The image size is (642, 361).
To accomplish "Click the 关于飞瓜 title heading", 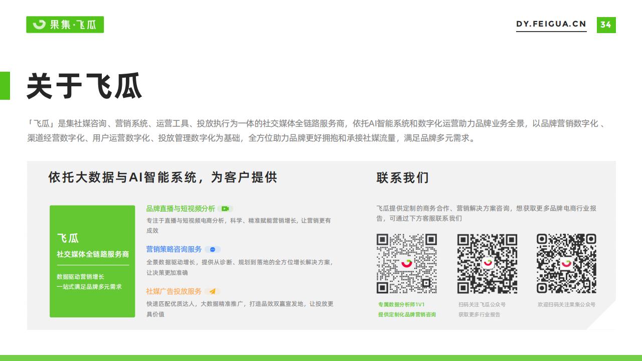I will (84, 86).
